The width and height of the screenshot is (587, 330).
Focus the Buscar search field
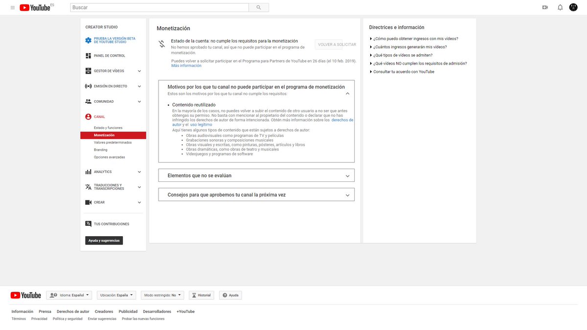point(159,8)
